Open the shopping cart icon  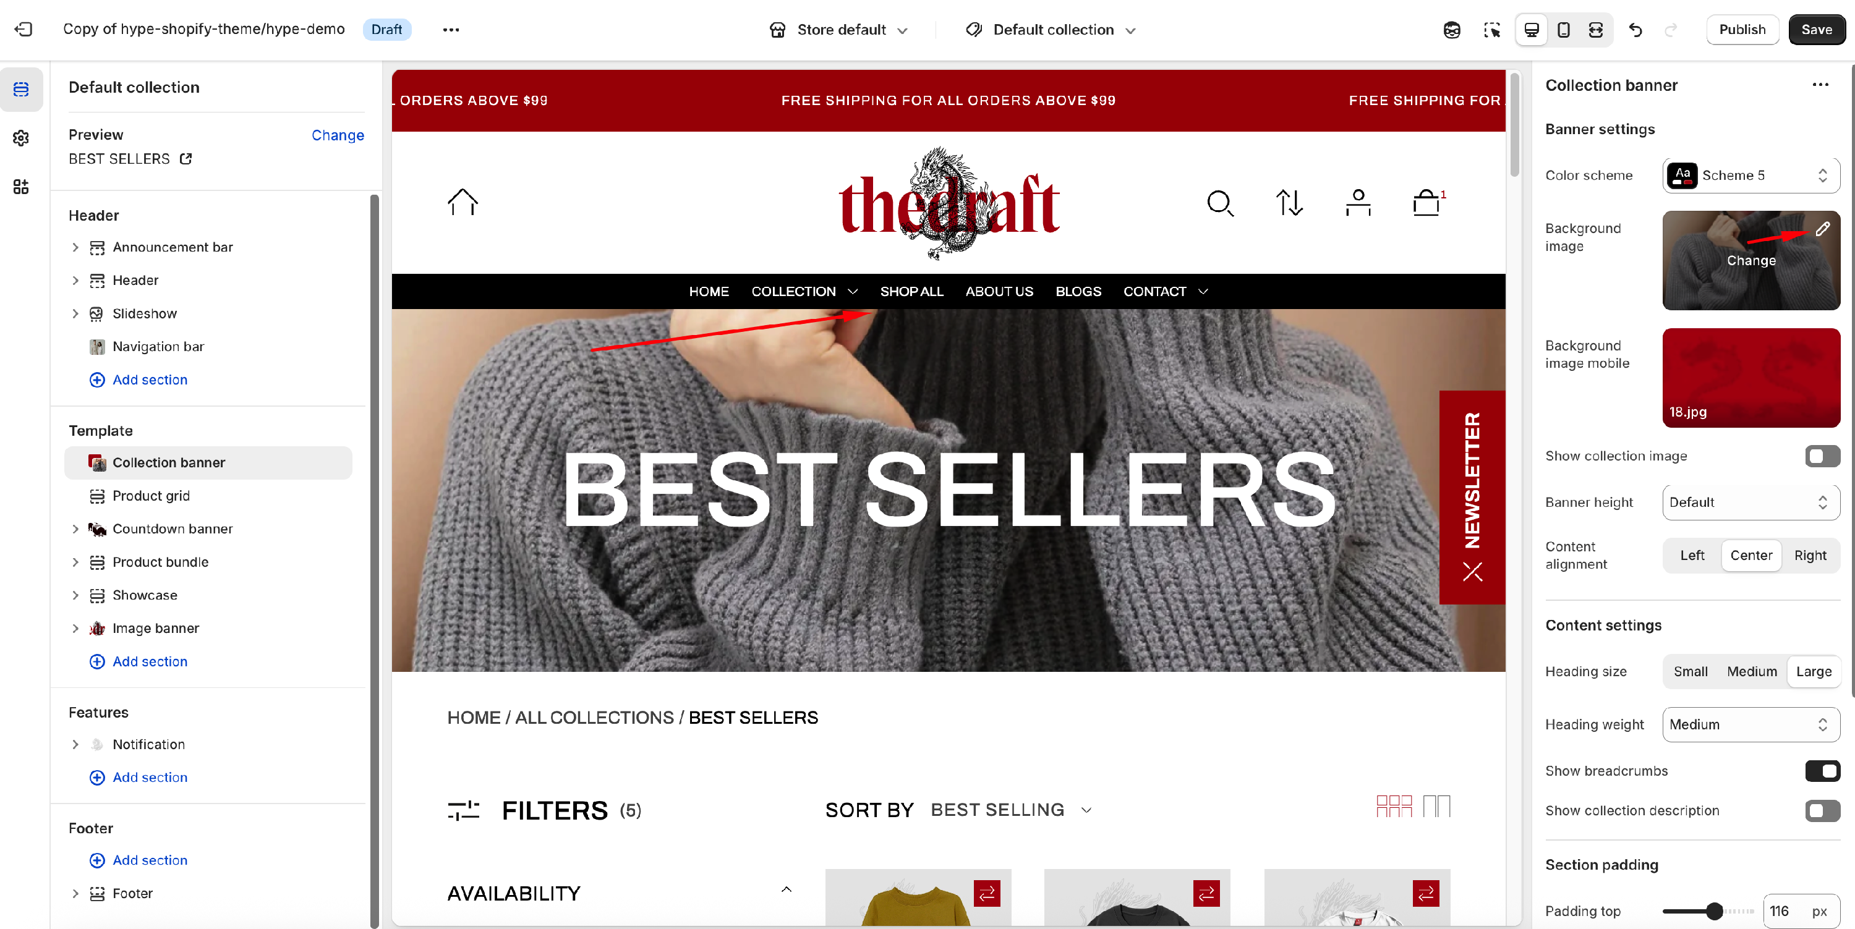point(1426,203)
